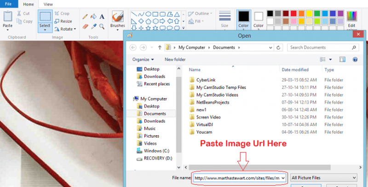Pick the yellow color swatch
The height and width of the screenshot is (187, 368).
pyautogui.click(x=309, y=13)
